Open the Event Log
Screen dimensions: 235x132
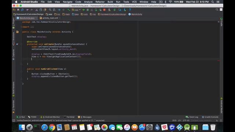coord(192,117)
